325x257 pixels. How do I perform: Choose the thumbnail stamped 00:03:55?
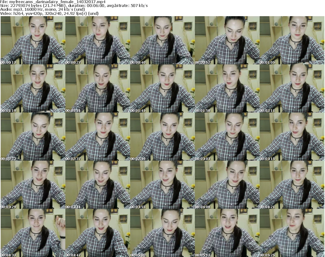click(x=162, y=184)
